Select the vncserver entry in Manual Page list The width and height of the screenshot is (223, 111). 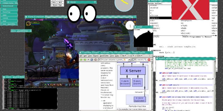[154, 8]
